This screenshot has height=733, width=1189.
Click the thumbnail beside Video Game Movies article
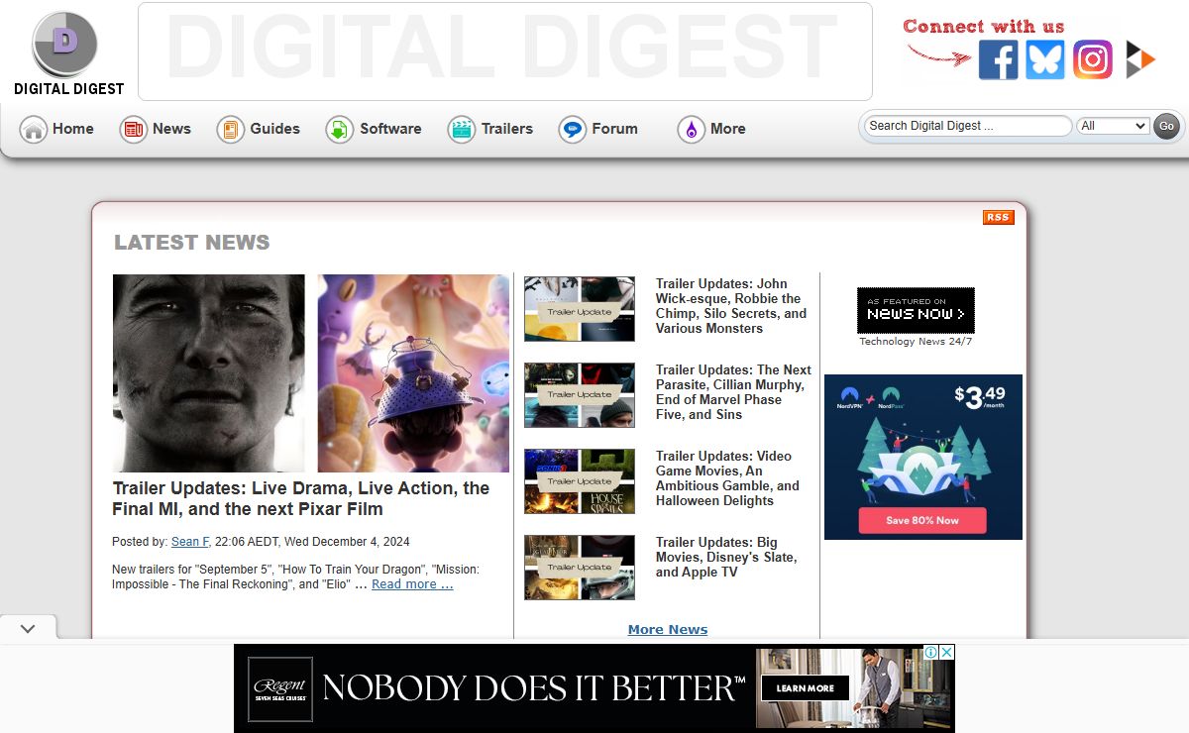[580, 481]
